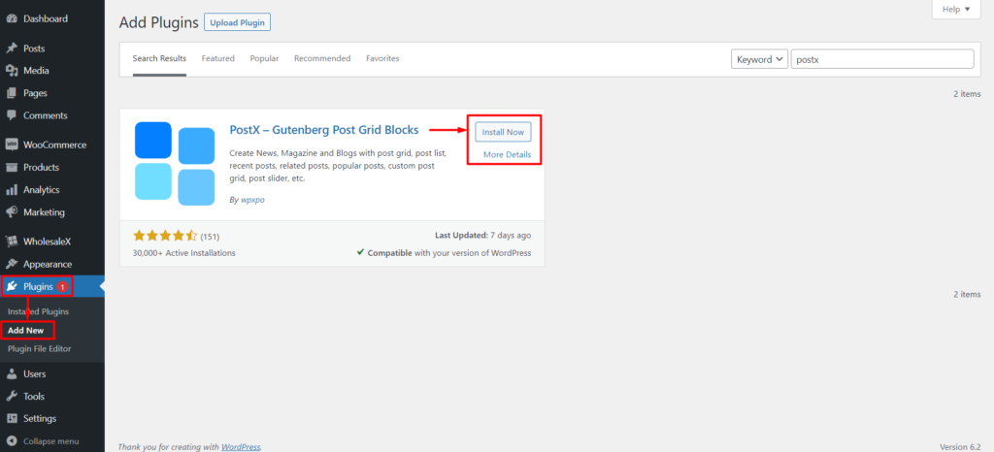Open the PostX – Gutenberg Post Grid Blocks title
Screen dimensions: 994x452
pyautogui.click(x=324, y=130)
